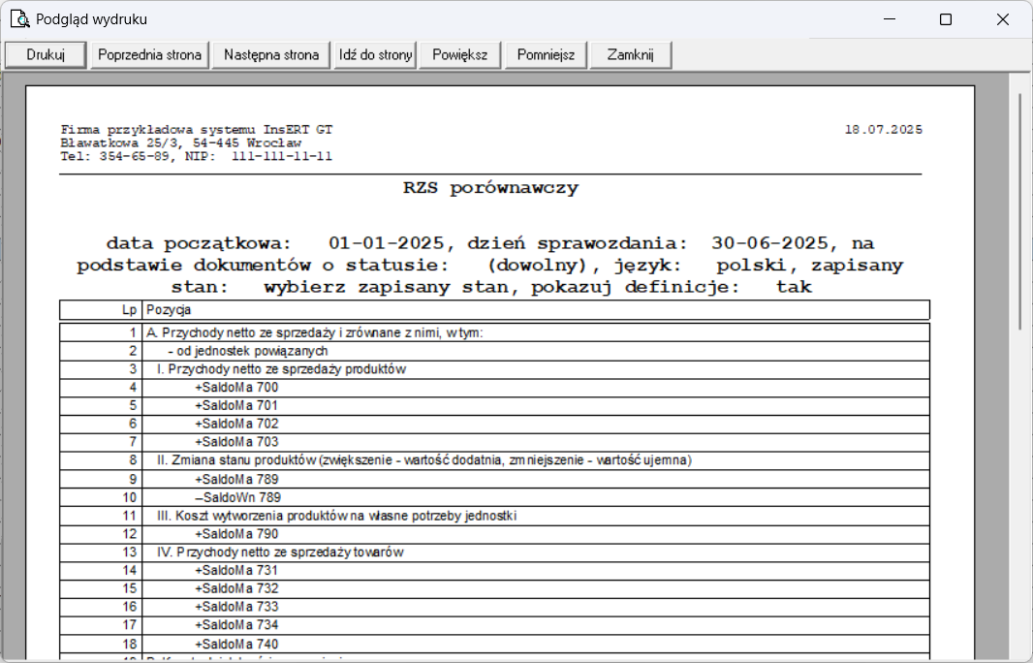Click the Podgląd wydruku title bar icon

[x=18, y=18]
